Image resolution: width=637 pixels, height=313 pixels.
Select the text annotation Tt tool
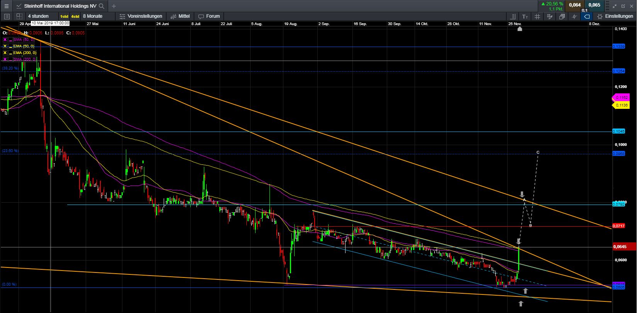(525, 17)
